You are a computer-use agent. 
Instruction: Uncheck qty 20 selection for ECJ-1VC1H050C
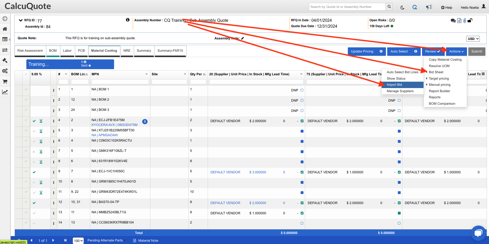tap(302, 172)
